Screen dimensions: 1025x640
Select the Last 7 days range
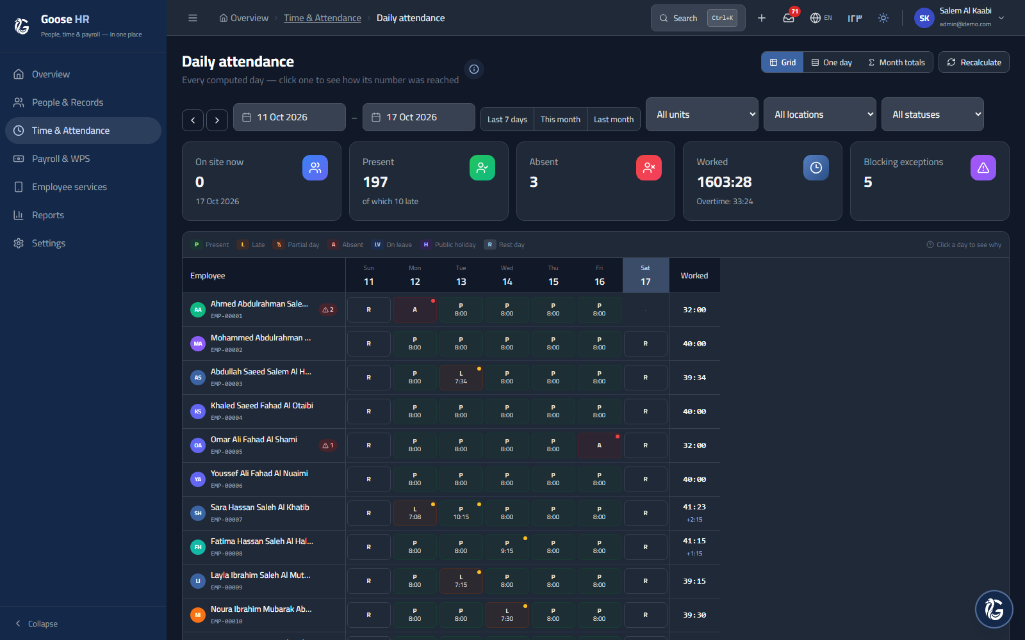[507, 119]
